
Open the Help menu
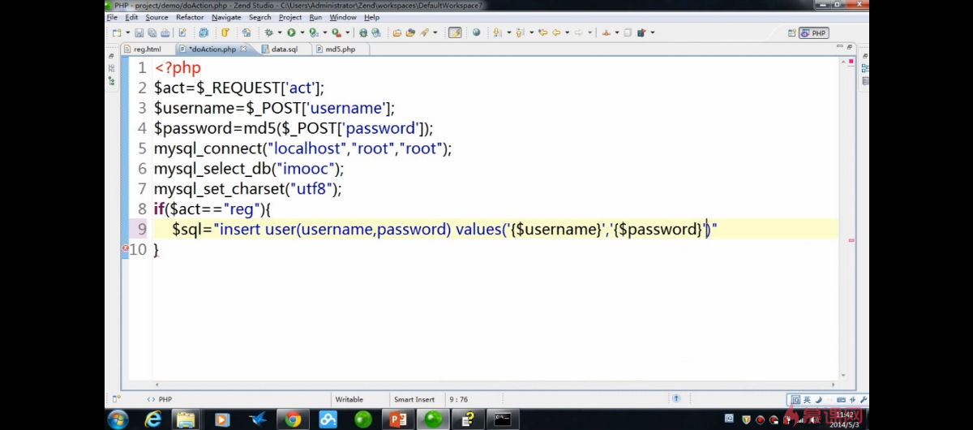pos(371,17)
